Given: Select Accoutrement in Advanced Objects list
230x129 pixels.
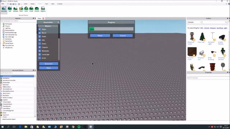Looking at the screenshot, I should coord(17,76).
